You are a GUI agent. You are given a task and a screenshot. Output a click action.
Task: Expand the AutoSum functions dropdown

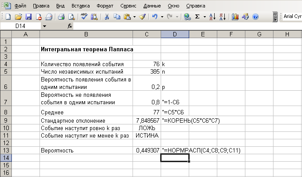pos(205,17)
